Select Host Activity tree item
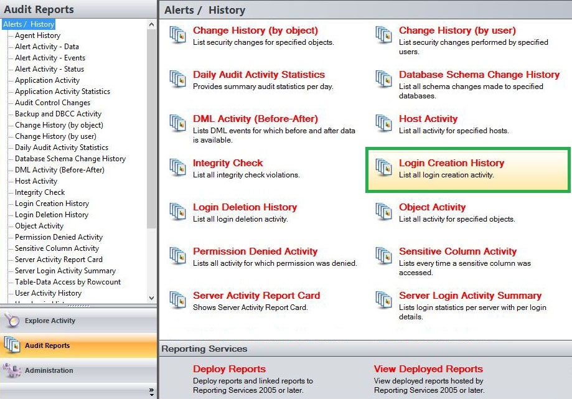572x399 pixels. (x=36, y=181)
